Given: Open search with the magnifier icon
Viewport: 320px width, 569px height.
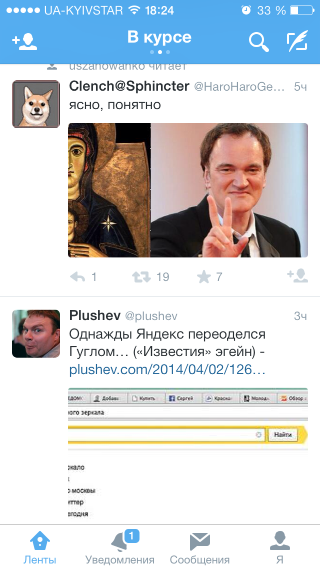Looking at the screenshot, I should [x=259, y=42].
